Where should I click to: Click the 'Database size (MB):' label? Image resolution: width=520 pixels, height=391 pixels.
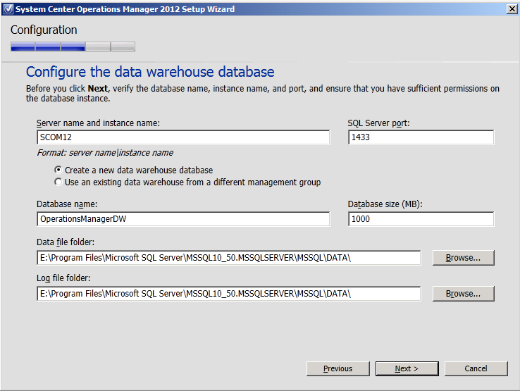pos(385,204)
